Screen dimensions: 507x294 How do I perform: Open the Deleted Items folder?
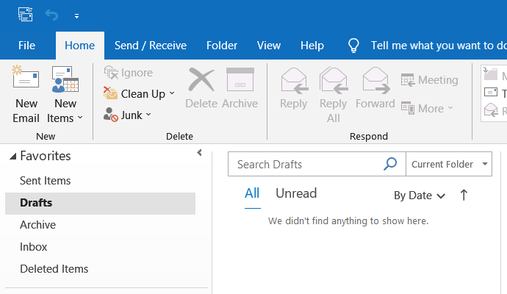[x=54, y=269]
